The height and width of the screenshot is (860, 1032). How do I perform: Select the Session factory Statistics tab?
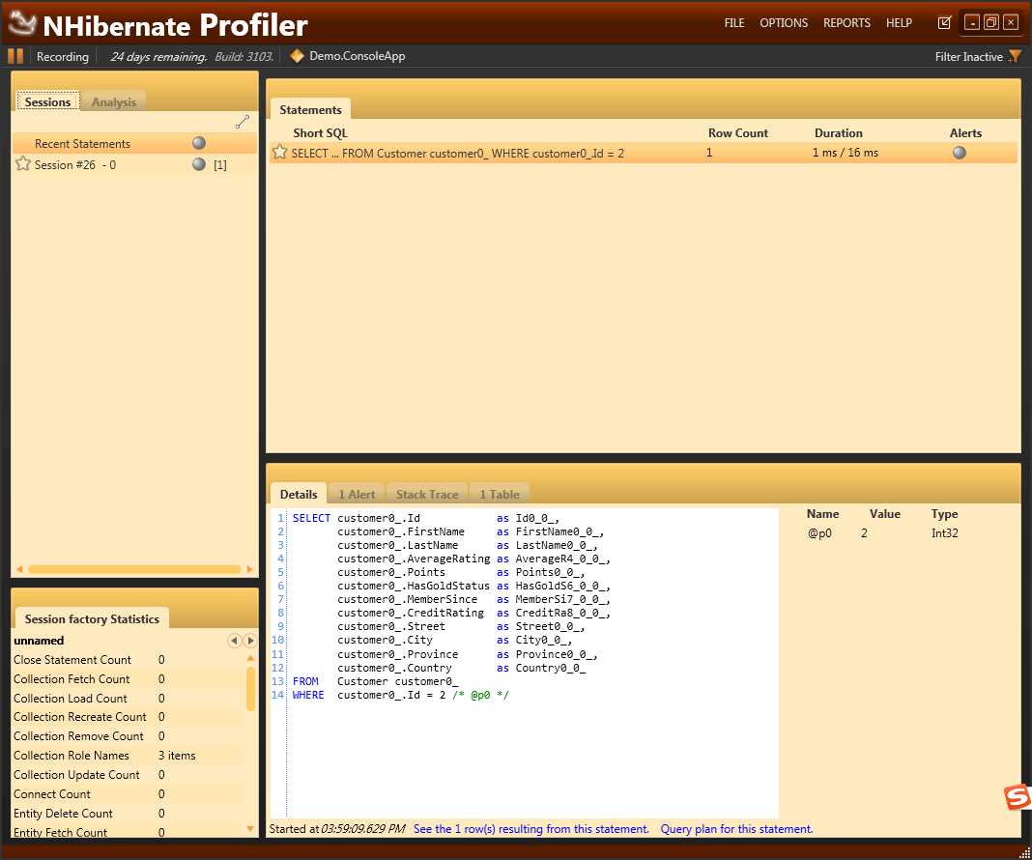92,618
